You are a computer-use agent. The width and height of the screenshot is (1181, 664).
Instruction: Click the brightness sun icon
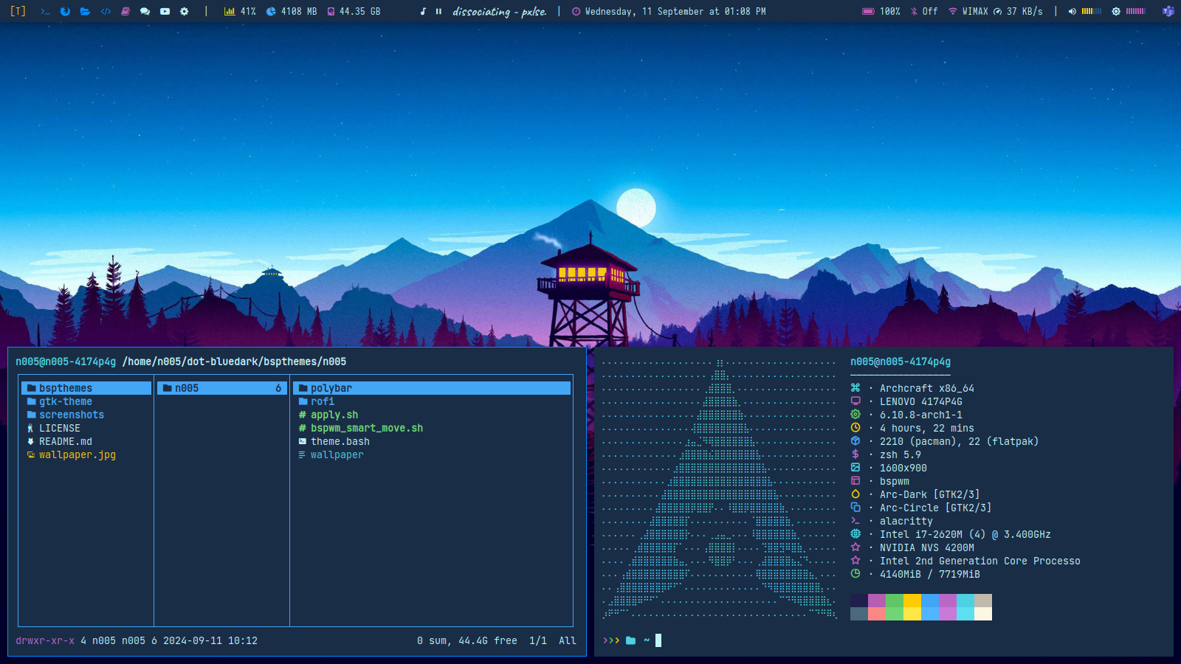click(1116, 11)
